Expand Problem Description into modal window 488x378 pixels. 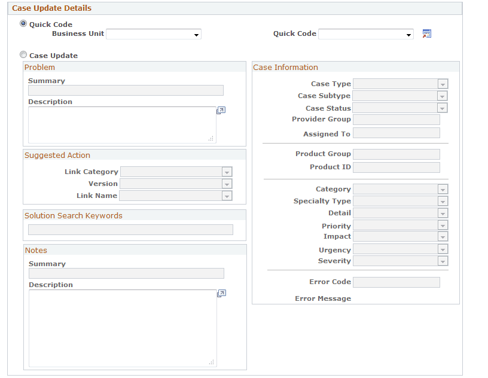[x=221, y=110]
